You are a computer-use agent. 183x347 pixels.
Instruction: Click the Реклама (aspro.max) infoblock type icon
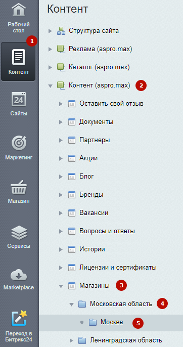point(61,49)
